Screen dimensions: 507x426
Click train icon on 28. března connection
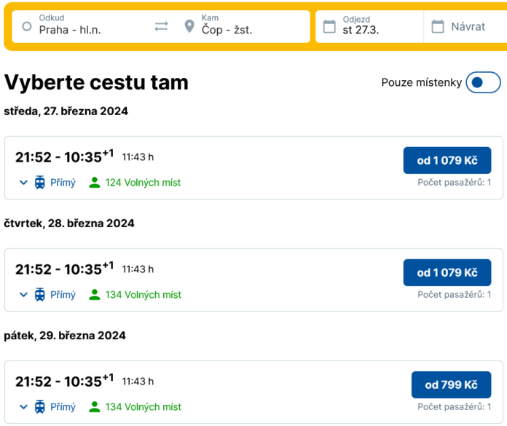(40, 294)
